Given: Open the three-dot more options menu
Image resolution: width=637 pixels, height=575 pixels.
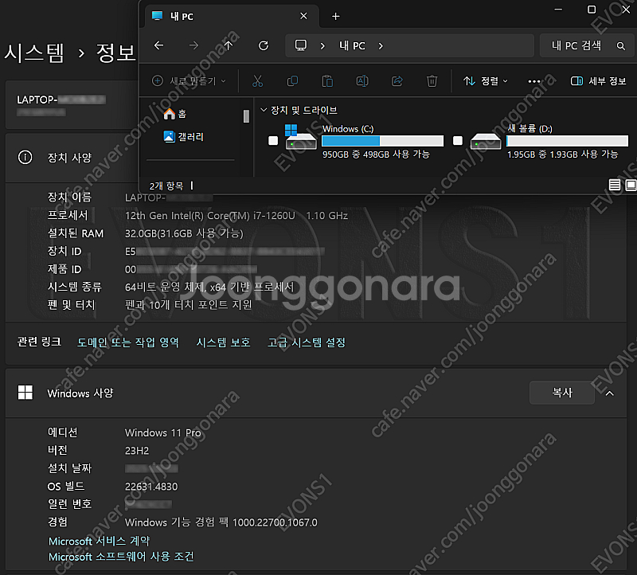Looking at the screenshot, I should [534, 81].
